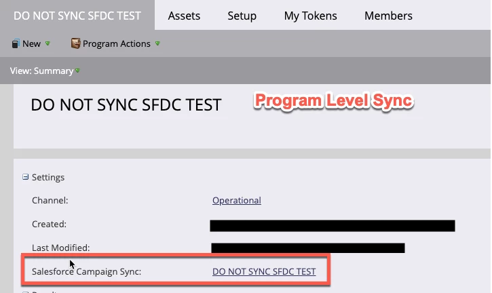The width and height of the screenshot is (492, 293).
Task: Click the Channel: label
Action: [x=50, y=201]
